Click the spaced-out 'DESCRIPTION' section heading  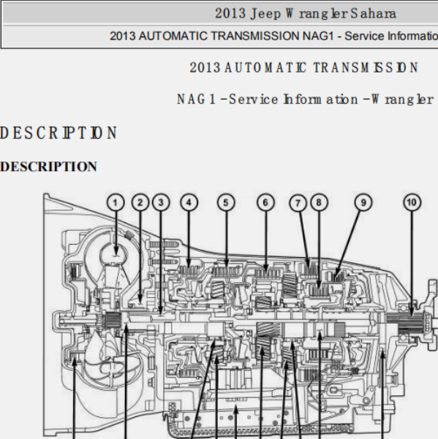pyautogui.click(x=58, y=133)
